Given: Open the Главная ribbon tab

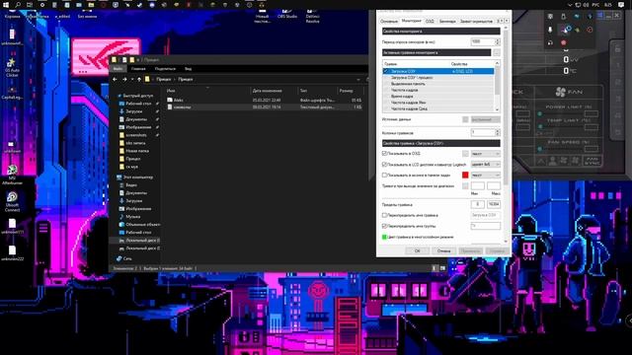Looking at the screenshot, I should (x=138, y=69).
